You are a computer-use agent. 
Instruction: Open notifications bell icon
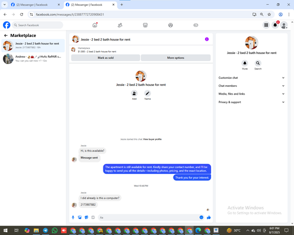[x=275, y=25]
